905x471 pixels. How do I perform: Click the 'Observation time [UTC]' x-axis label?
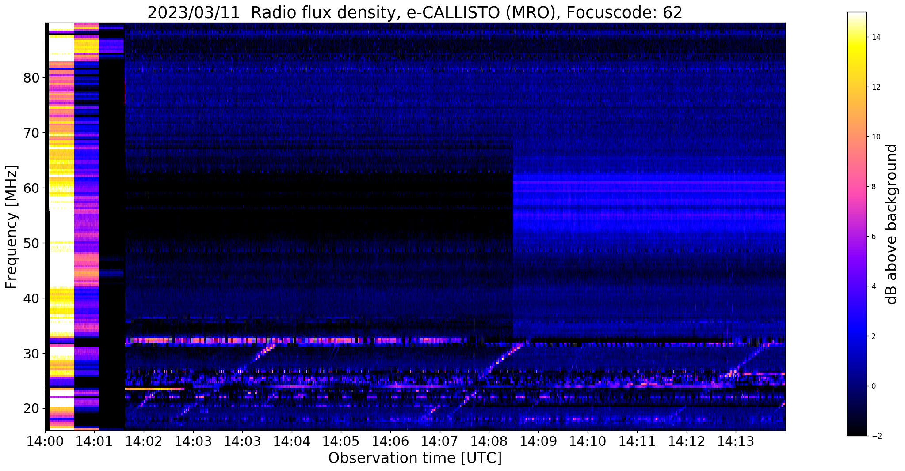coord(415,458)
